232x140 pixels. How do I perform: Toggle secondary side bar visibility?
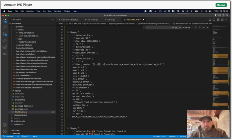pyautogui.click(x=223, y=15)
